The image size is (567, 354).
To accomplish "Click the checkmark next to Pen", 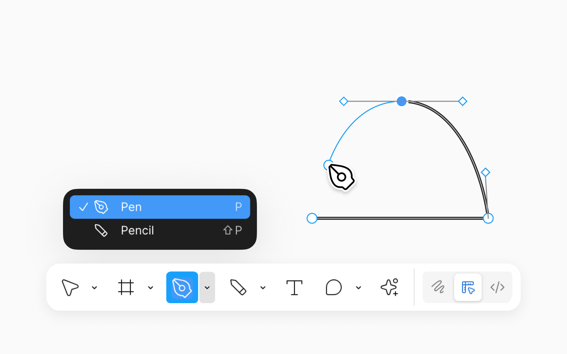I will [x=84, y=207].
